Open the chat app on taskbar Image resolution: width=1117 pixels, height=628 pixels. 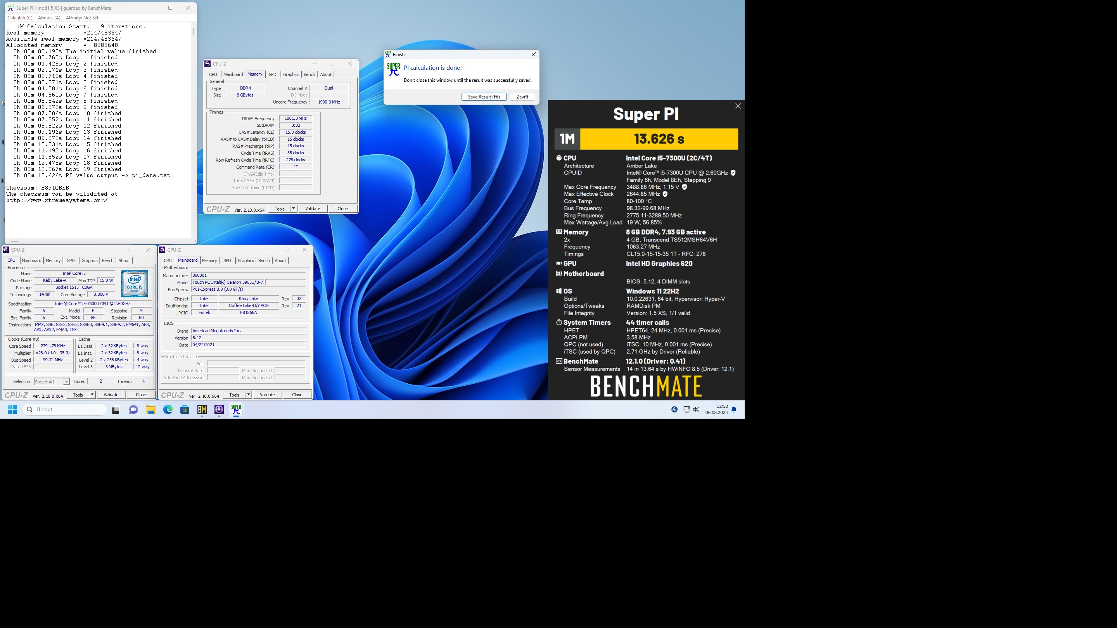pos(133,410)
